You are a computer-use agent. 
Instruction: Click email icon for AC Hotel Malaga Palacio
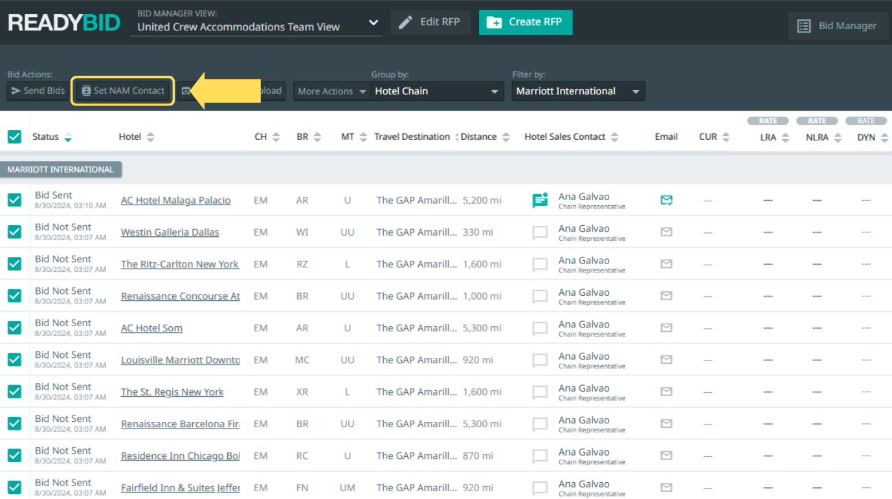click(x=666, y=200)
